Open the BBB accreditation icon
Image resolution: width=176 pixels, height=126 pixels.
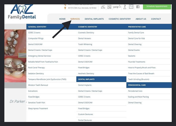(x=125, y=7)
